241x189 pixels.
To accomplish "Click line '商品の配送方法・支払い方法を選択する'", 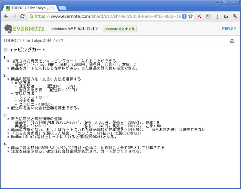I will [44, 79].
